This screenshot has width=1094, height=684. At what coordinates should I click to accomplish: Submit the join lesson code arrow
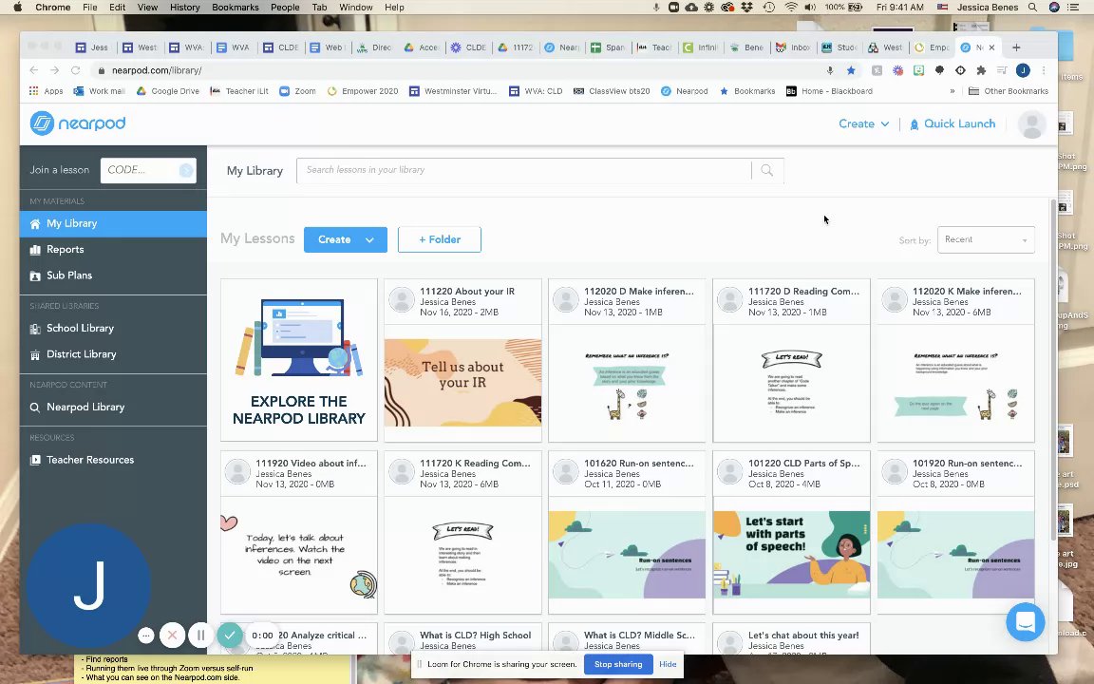(x=185, y=170)
